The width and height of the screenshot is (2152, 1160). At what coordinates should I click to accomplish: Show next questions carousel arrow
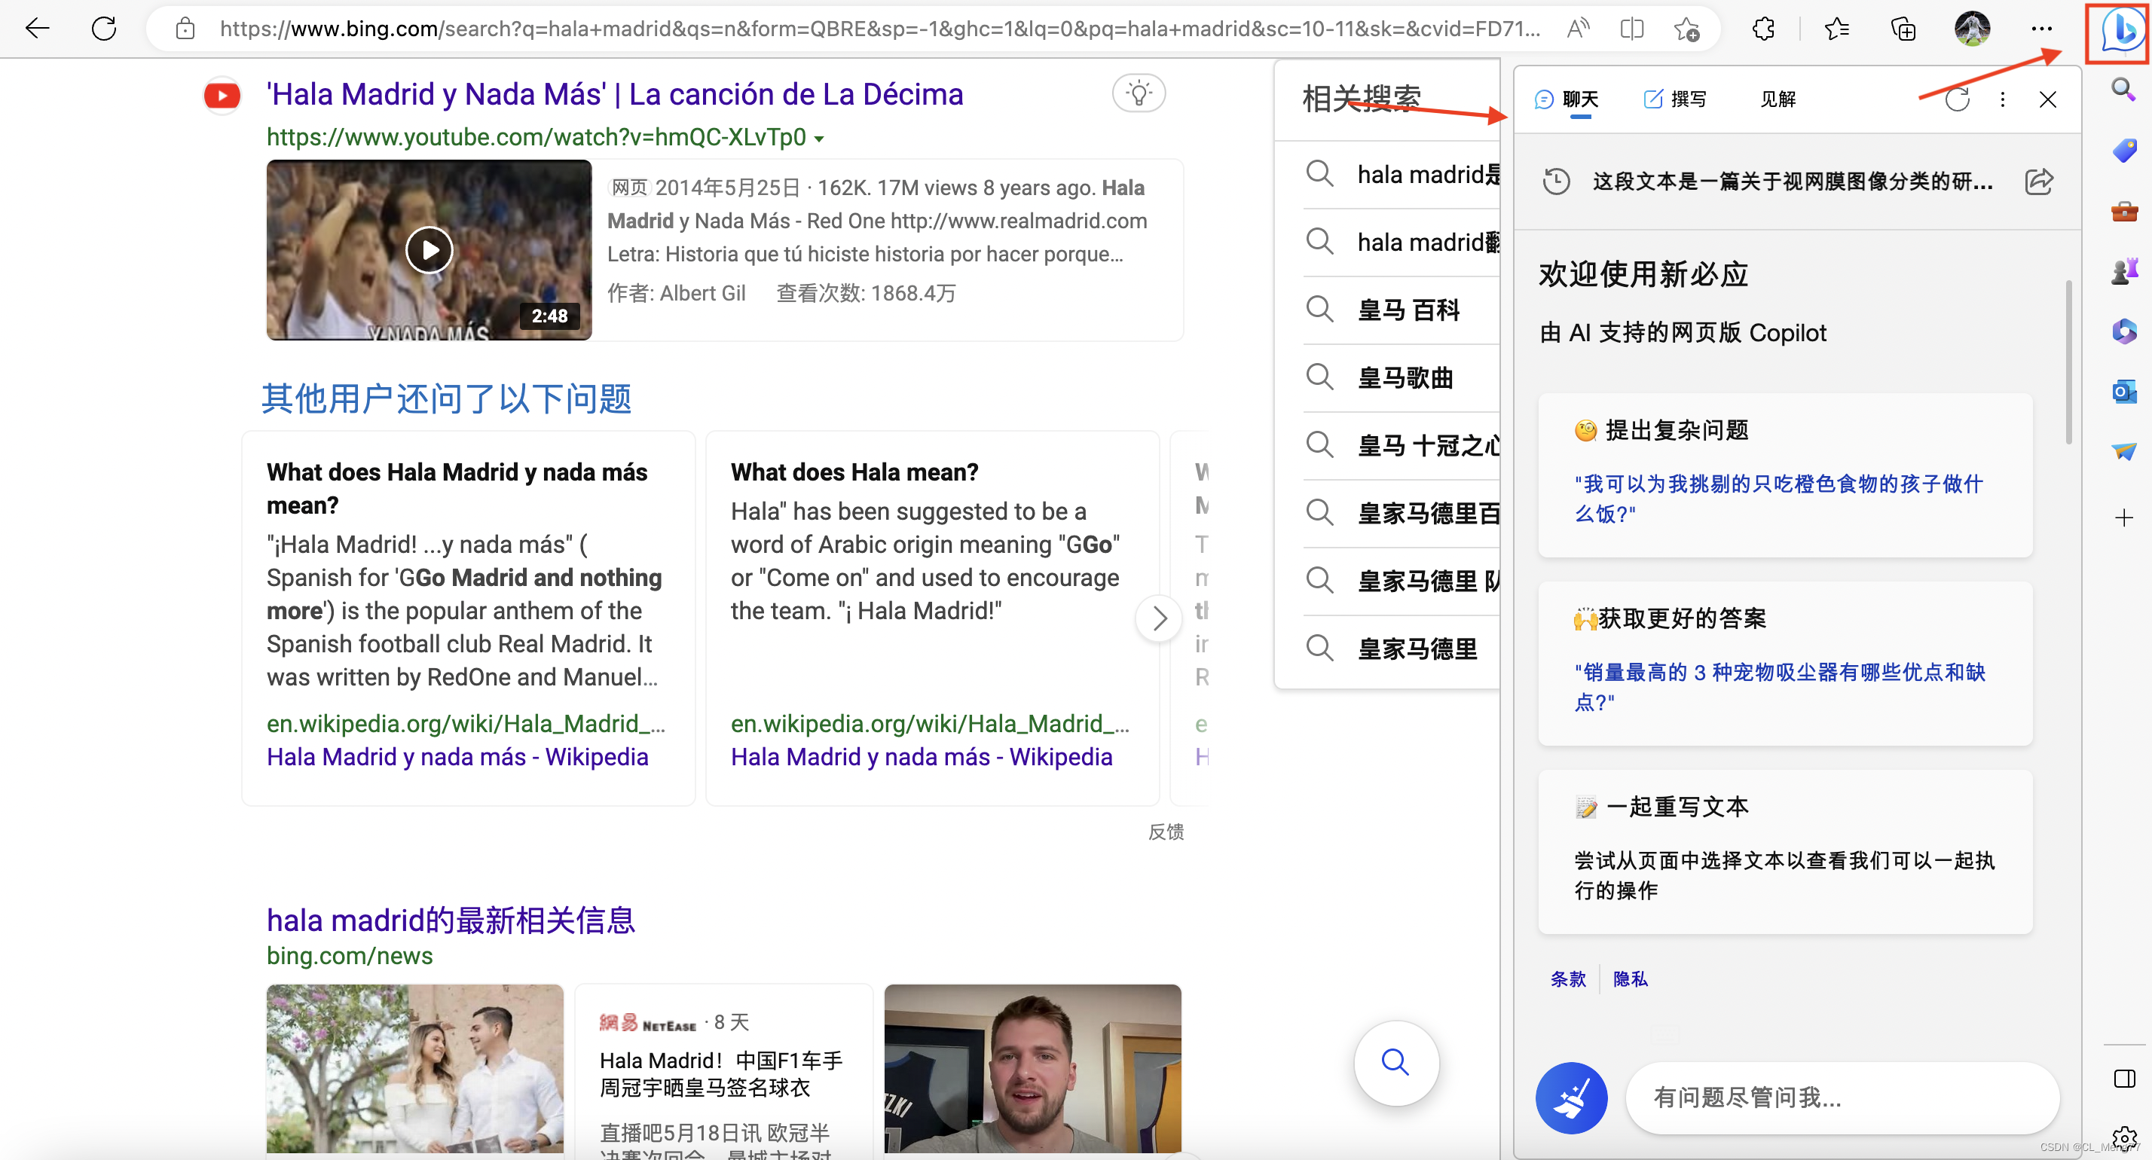tap(1160, 619)
